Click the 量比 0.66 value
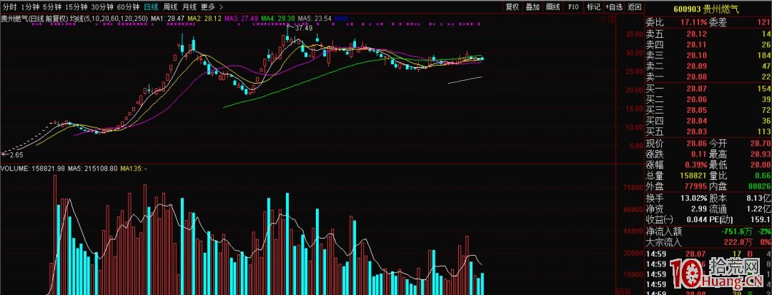772x295 pixels. click(x=763, y=176)
